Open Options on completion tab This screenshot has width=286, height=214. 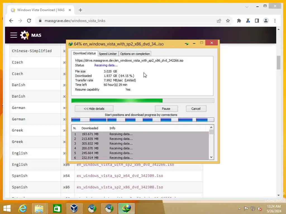(x=135, y=54)
